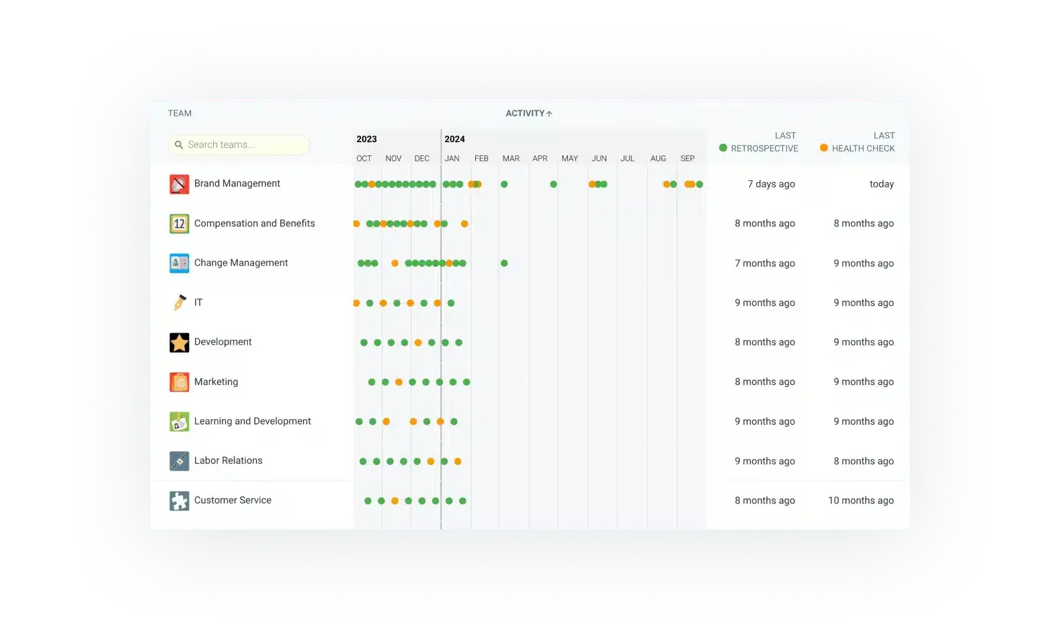
Task: Click the green Retrospective legend dot
Action: (723, 148)
